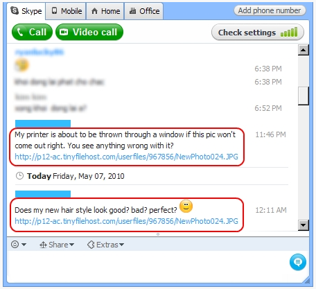Click the Extras puzzle piece icon

pyautogui.click(x=91, y=245)
